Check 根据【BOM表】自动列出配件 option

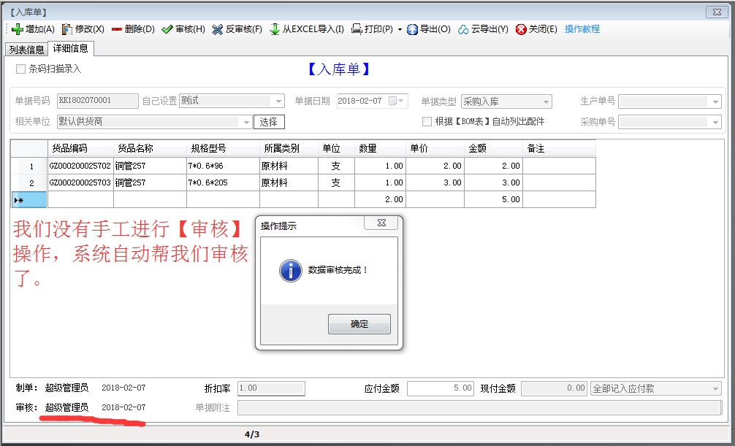(428, 121)
